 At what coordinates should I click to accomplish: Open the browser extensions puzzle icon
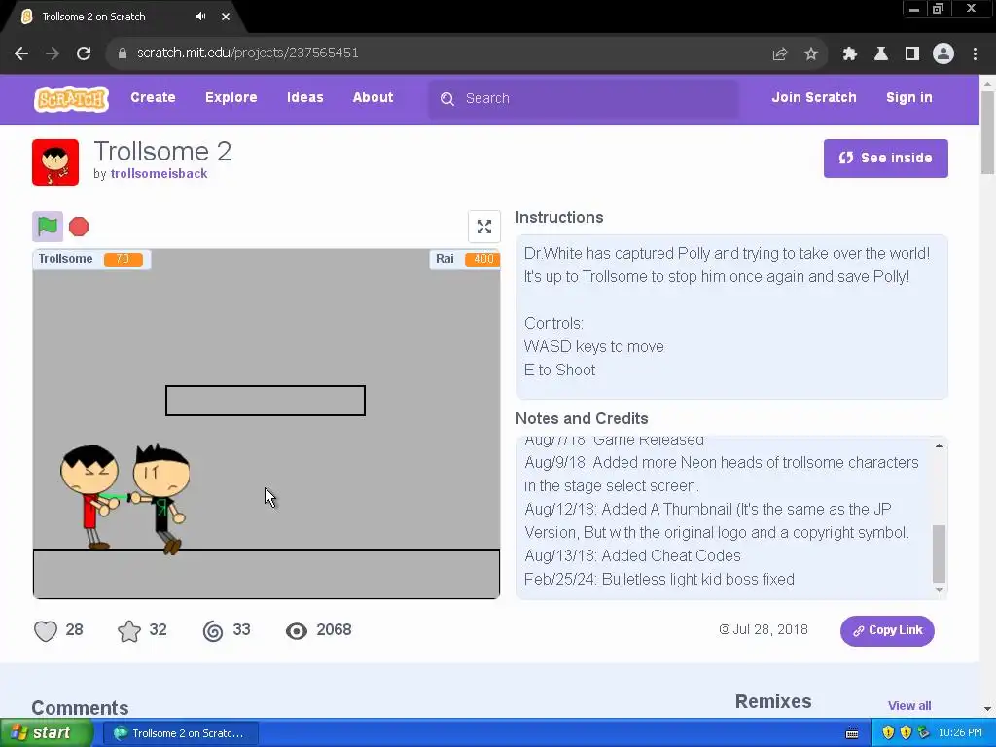coord(850,54)
